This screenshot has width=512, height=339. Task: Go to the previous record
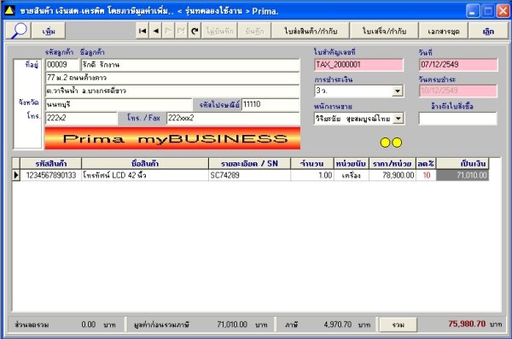tap(156, 31)
